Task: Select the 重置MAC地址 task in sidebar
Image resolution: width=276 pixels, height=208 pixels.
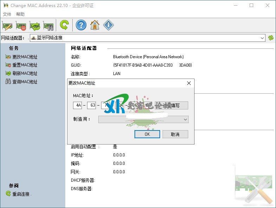Action: coord(25,65)
